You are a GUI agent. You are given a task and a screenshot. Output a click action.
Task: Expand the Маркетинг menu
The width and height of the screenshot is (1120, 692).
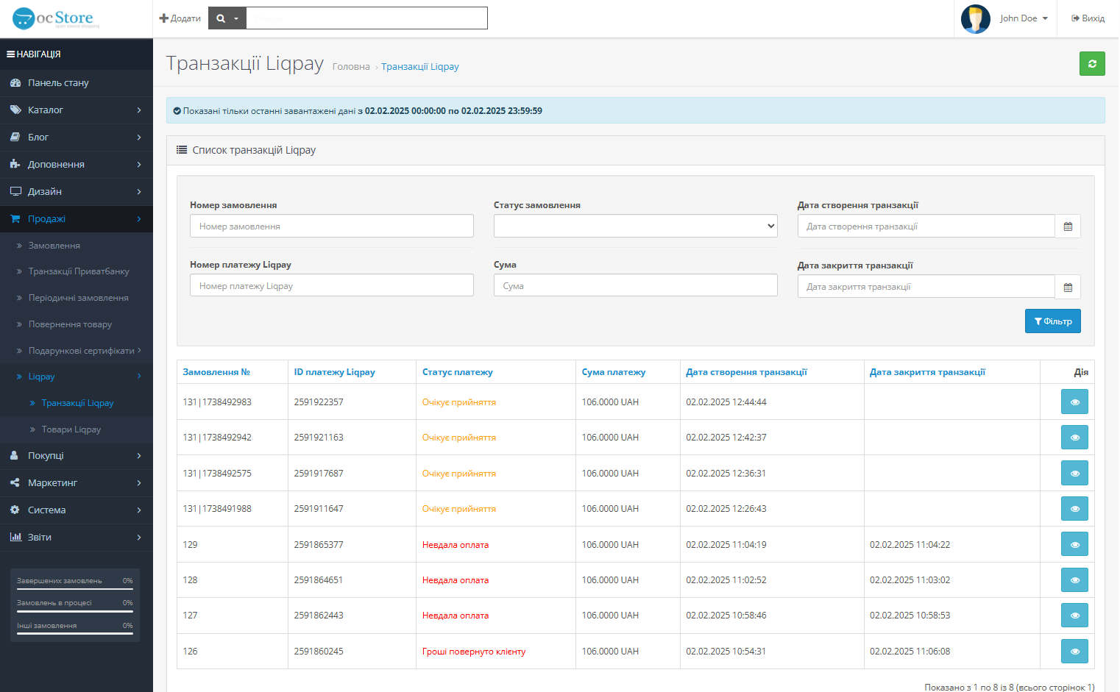coord(77,483)
